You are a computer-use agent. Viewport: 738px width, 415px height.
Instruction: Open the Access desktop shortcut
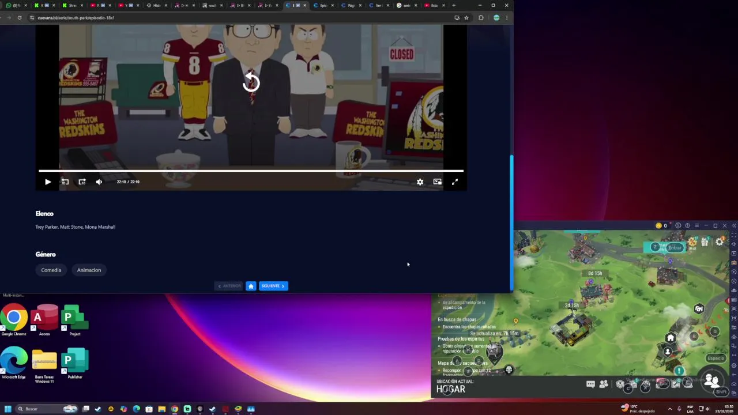point(44,320)
